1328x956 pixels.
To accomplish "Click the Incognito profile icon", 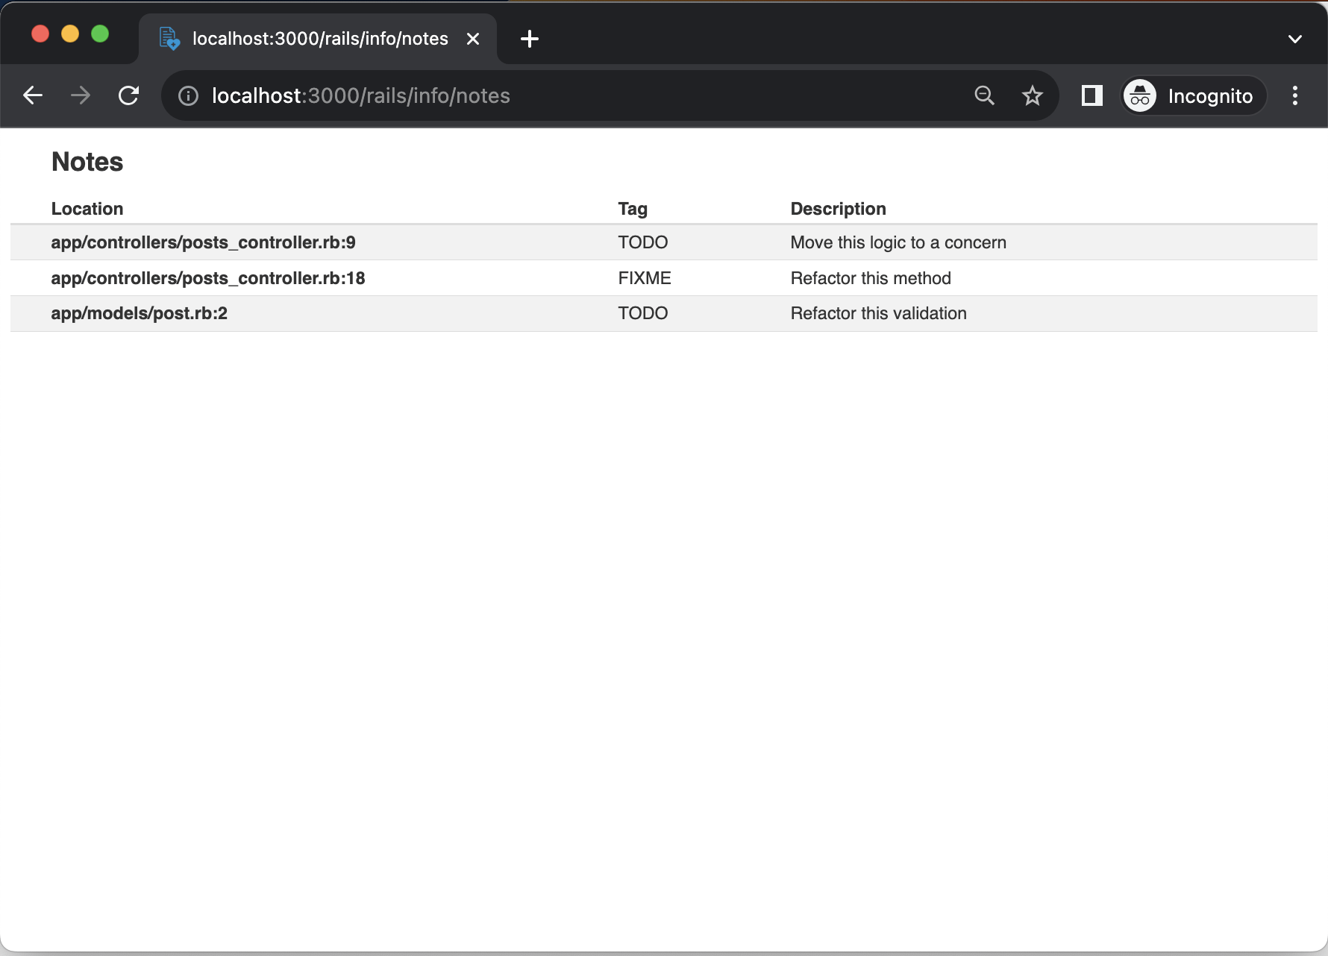I will [x=1139, y=95].
